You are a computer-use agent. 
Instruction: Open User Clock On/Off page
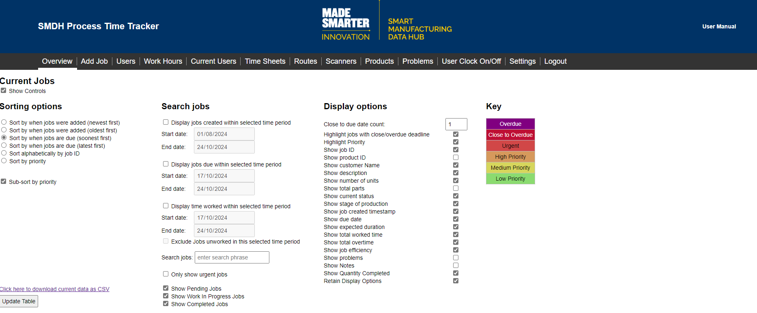pyautogui.click(x=471, y=61)
